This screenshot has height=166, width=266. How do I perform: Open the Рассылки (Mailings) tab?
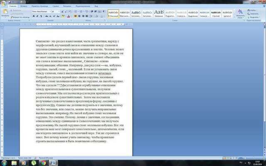click(x=67, y=6)
